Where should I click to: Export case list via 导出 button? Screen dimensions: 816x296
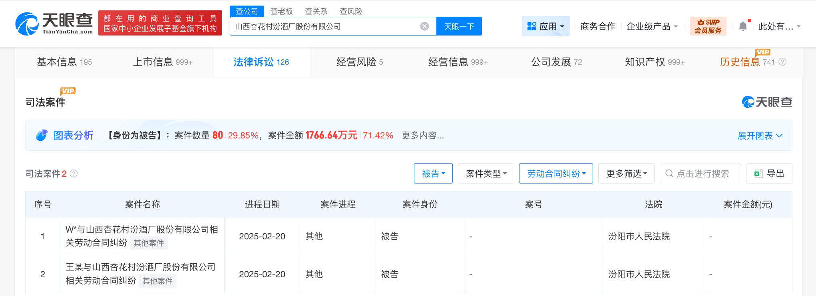click(769, 174)
